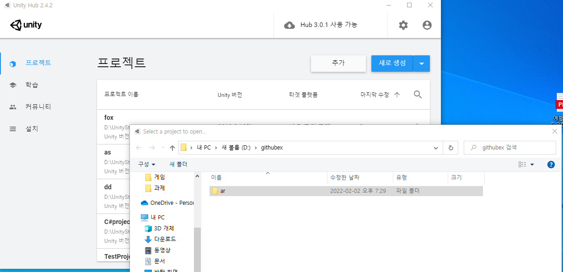Click the 추가 button in Unity Hub
The height and width of the screenshot is (272, 563).
click(338, 63)
